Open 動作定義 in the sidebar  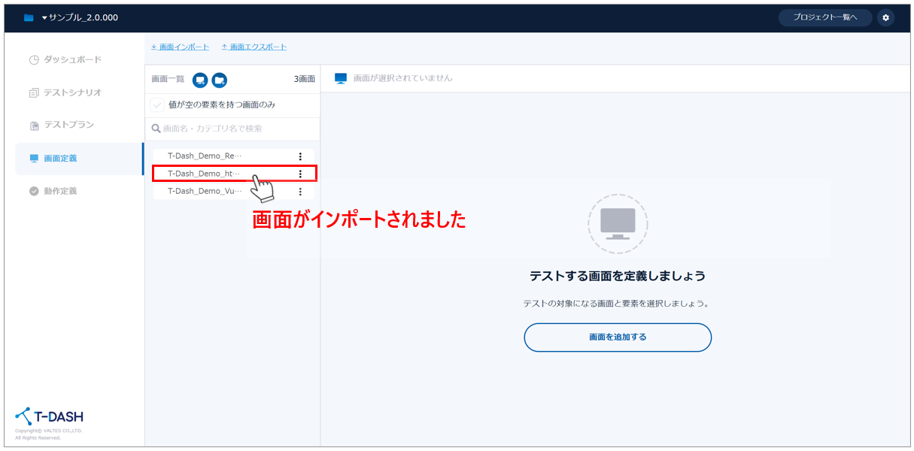pos(60,191)
